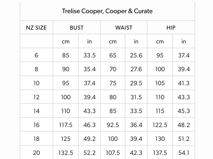This screenshot has width=213, height=159.
Task: Click the size 20 row label
Action: click(36, 153)
